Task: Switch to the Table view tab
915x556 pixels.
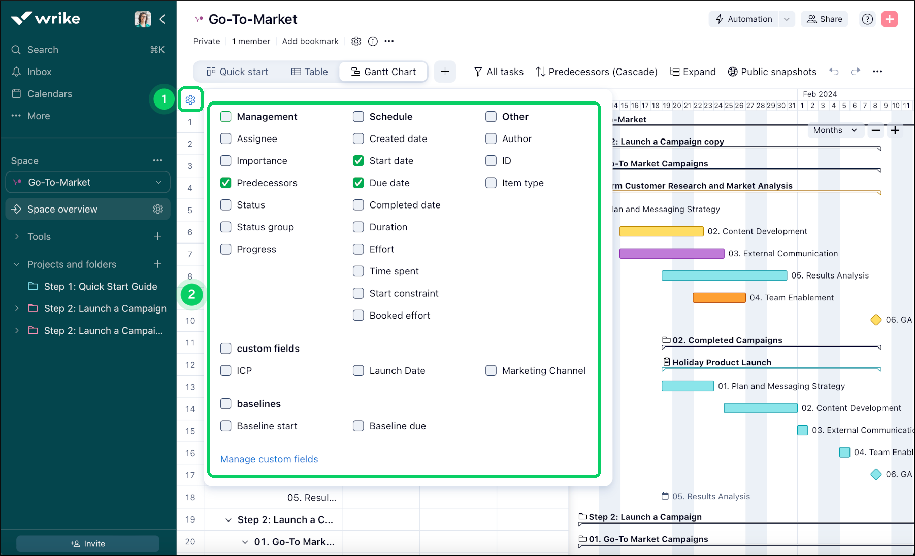Action: click(x=309, y=72)
